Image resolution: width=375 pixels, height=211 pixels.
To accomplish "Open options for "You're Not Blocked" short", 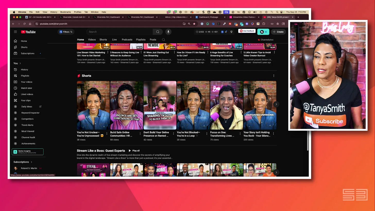I will click(x=207, y=134).
